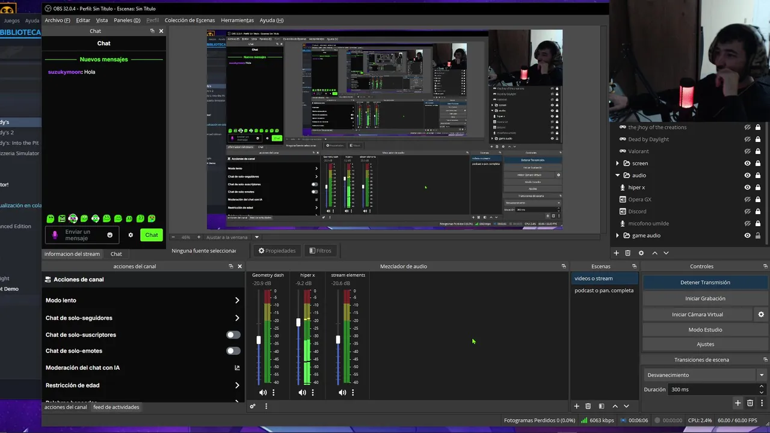Open emote picker smiley in chat box
770x433 pixels.
(x=109, y=235)
